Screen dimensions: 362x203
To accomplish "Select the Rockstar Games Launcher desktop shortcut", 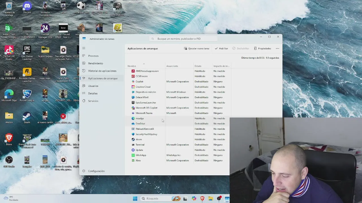I will 27,75.
